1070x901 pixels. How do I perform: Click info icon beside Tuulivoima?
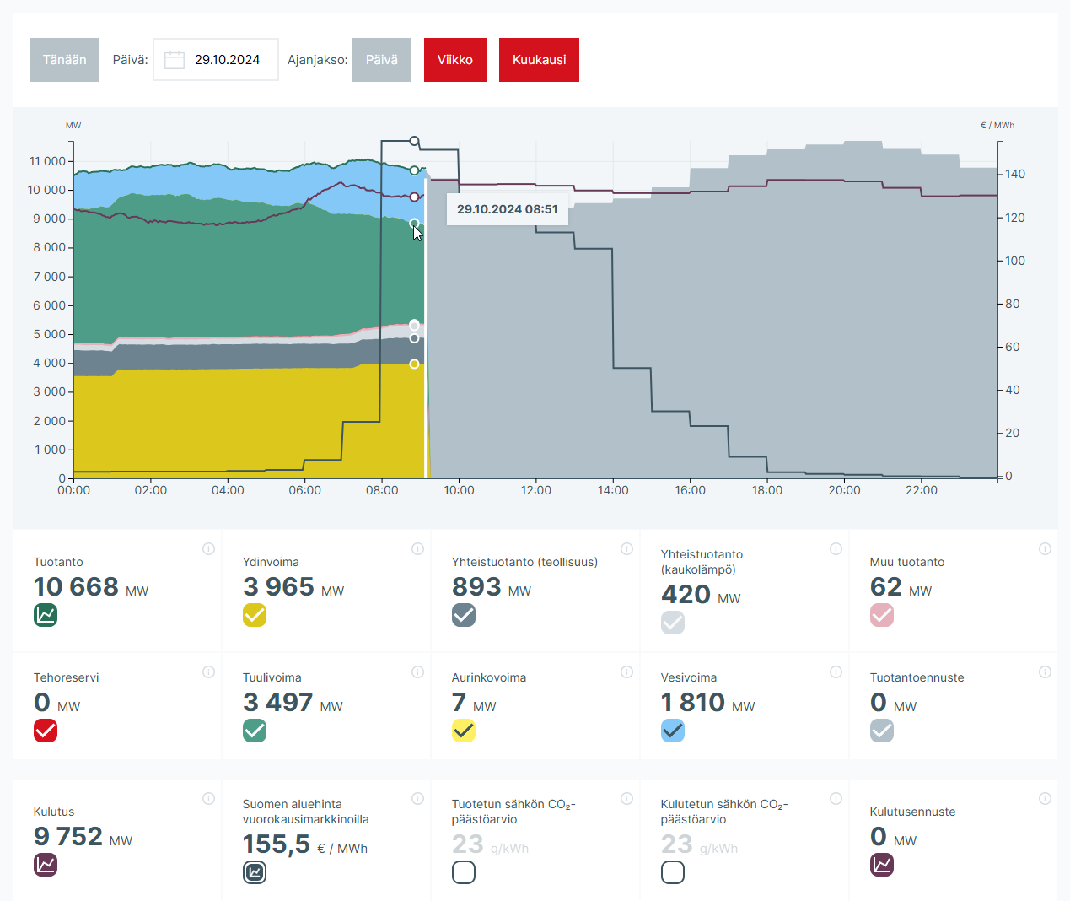click(x=417, y=672)
